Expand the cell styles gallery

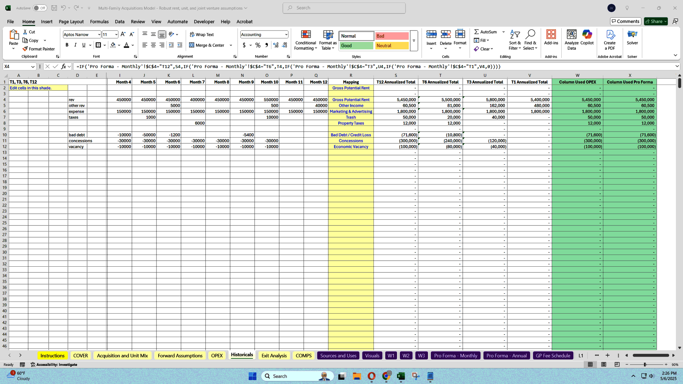414,41
